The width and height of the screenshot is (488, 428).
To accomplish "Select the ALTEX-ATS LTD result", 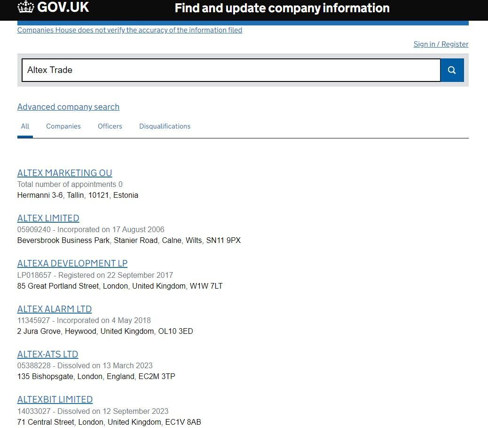I will click(x=48, y=354).
